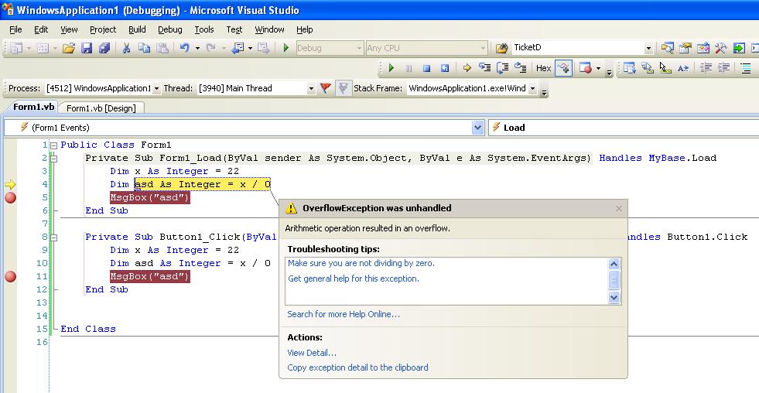Toggle the breakpoint on line 11
Screen dimensions: 759x393
[10, 276]
